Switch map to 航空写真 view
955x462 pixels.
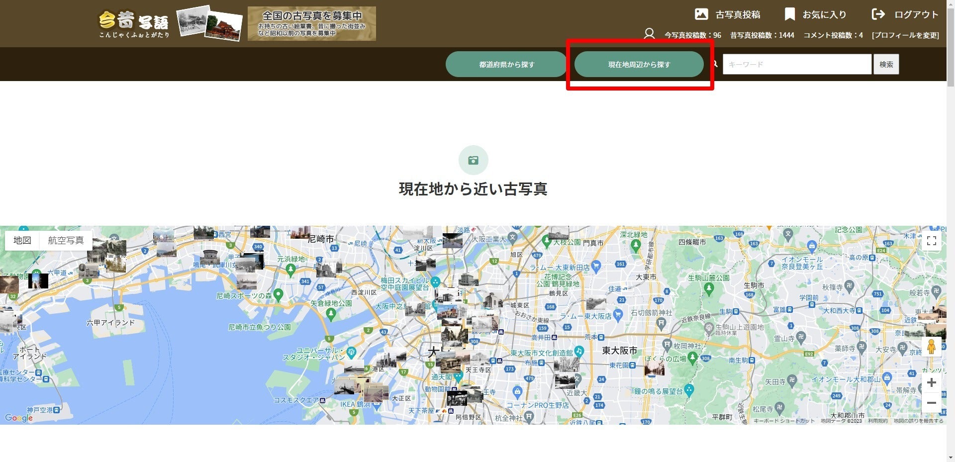coord(66,241)
